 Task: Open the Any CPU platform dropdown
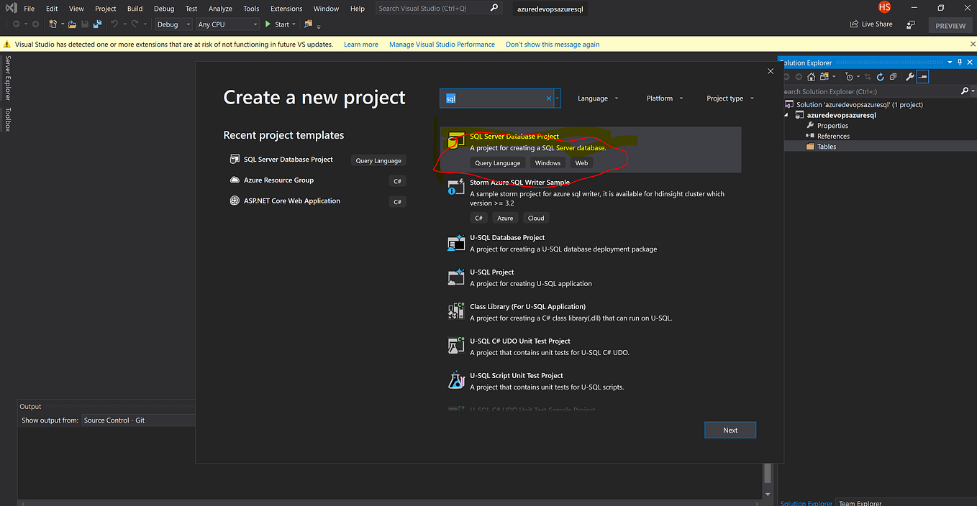coord(227,24)
